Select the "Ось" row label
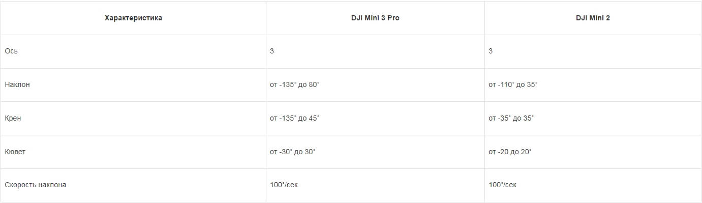Screen dimensions: 702x203 point(11,51)
